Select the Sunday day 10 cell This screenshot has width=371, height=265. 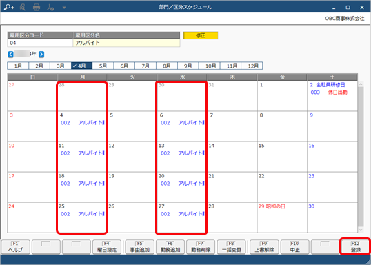32,157
